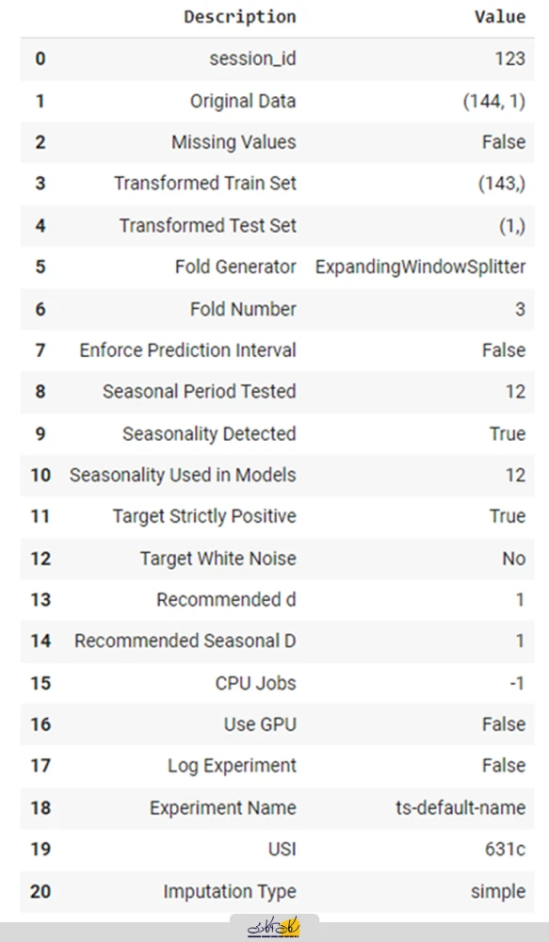Select Seasonal Period Tested value 12
Viewport: 549px width, 942px height.
tap(515, 392)
